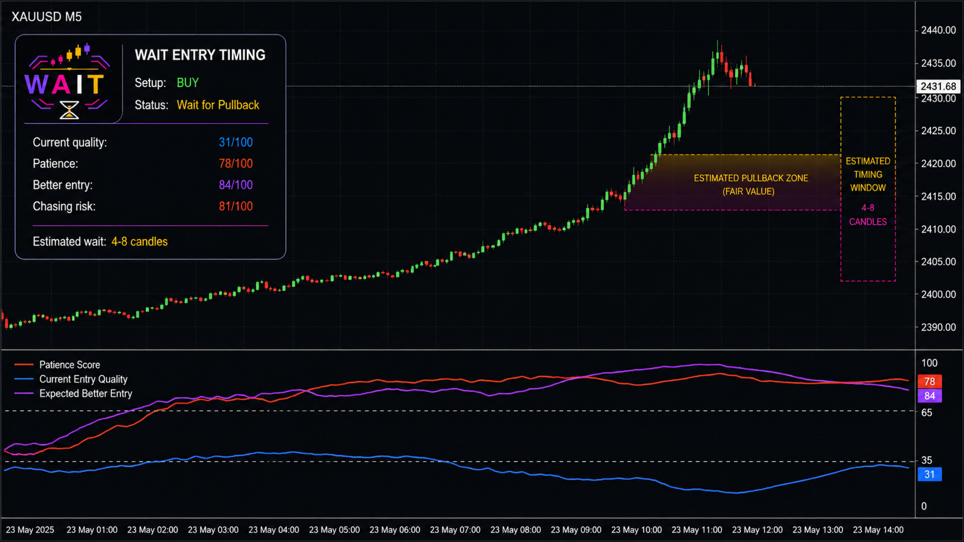
Task: Click the candlestick graphic above WAIT logo
Action: (70, 55)
